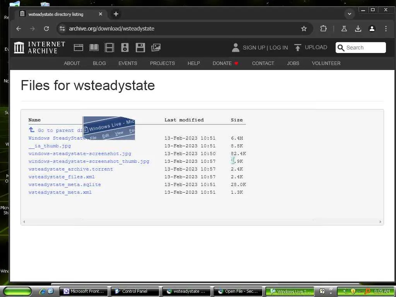Download wsteadystate_archive.torrent
Image resolution: width=396 pixels, height=297 pixels.
click(71, 169)
